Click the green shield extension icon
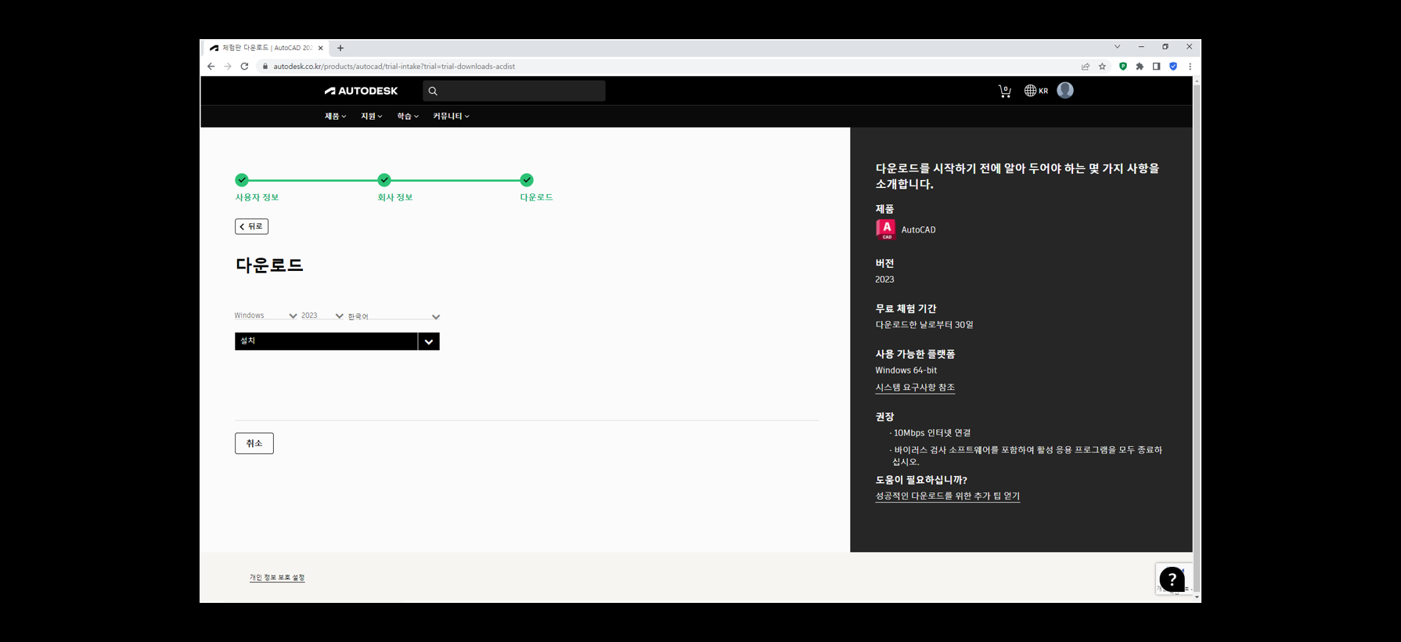 click(1123, 67)
